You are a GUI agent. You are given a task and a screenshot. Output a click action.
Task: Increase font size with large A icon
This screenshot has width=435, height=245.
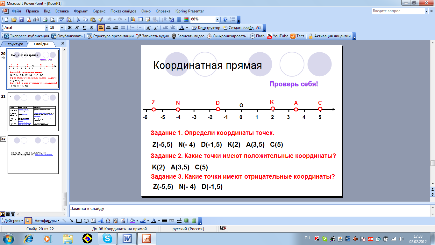(x=148, y=28)
